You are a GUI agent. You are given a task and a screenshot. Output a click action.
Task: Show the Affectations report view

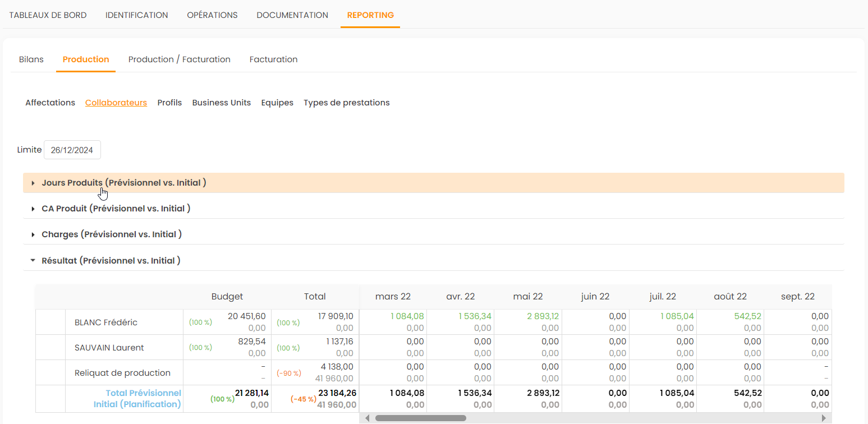(x=50, y=103)
